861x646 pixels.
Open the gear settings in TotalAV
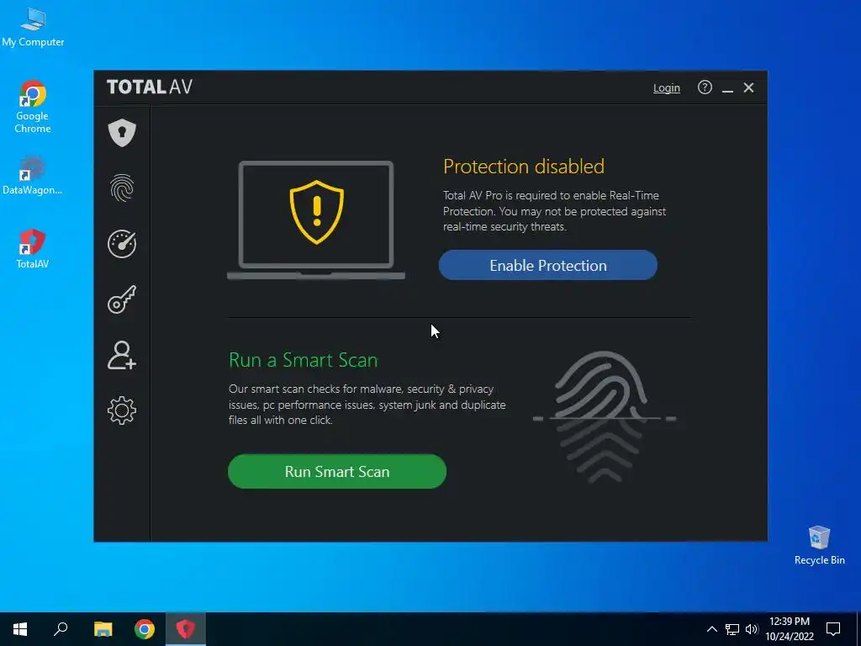[x=122, y=410]
